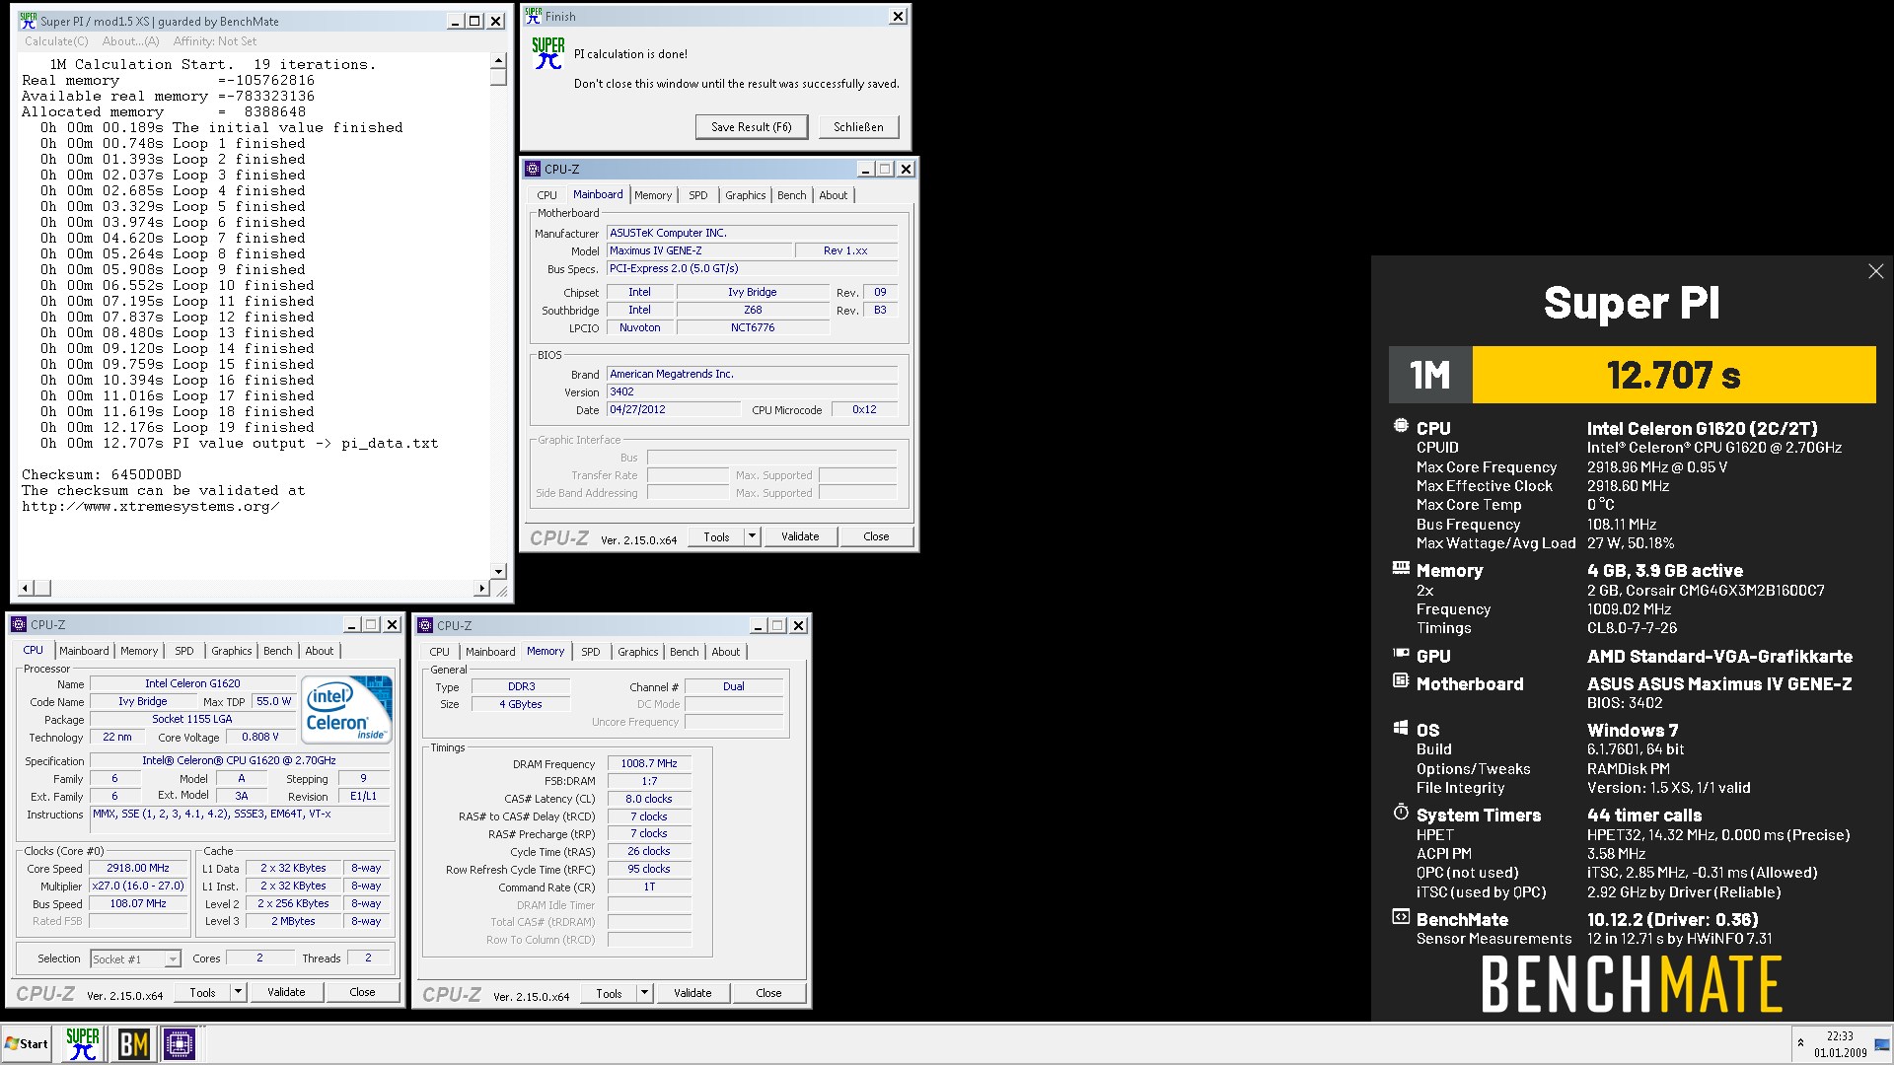Show hidden system tray icons
This screenshot has width=1894, height=1065.
(1800, 1043)
